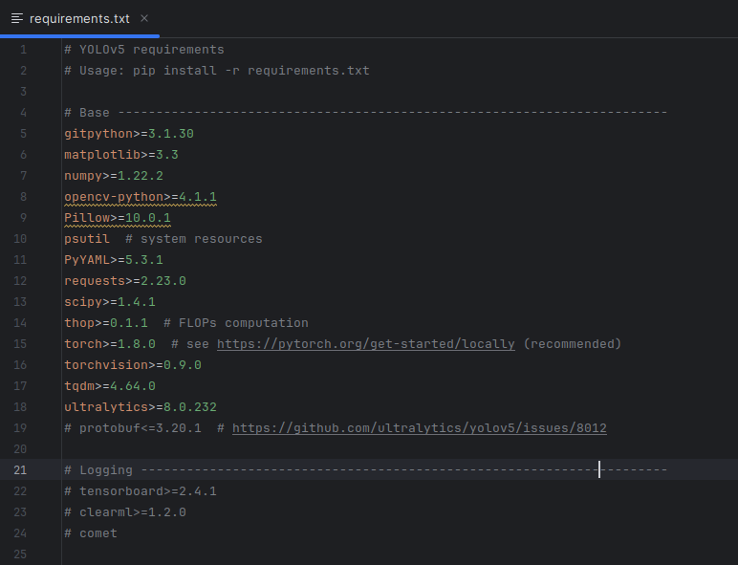738x565 pixels.
Task: Click '# tensorboard>=2.4.1' comment line
Action: pyautogui.click(x=141, y=491)
